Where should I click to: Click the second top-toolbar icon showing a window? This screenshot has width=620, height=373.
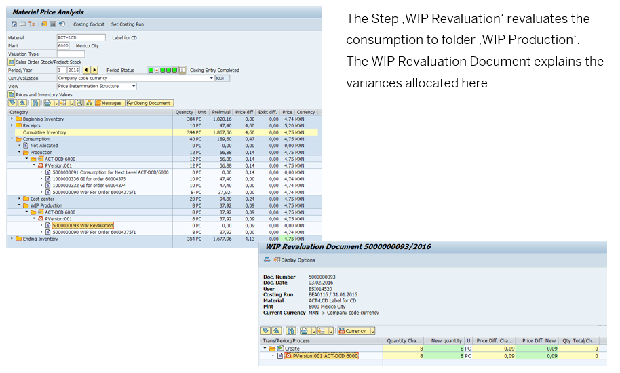[x=22, y=24]
